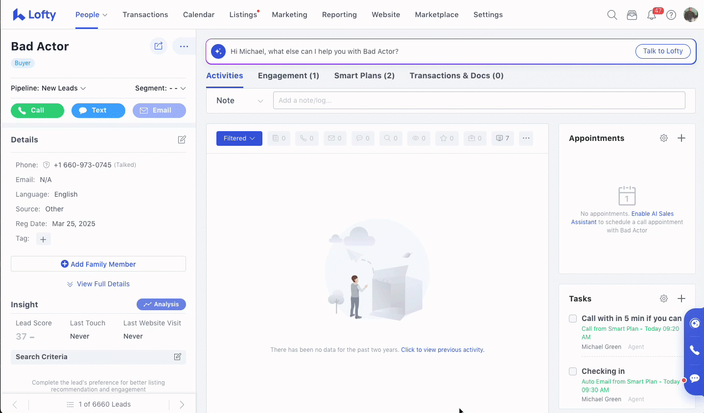Viewport: 704px width, 413px height.
Task: Open the help question mark icon
Action: click(671, 15)
